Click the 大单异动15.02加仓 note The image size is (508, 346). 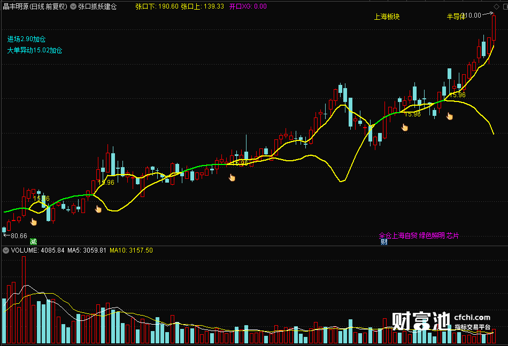[x=35, y=50]
